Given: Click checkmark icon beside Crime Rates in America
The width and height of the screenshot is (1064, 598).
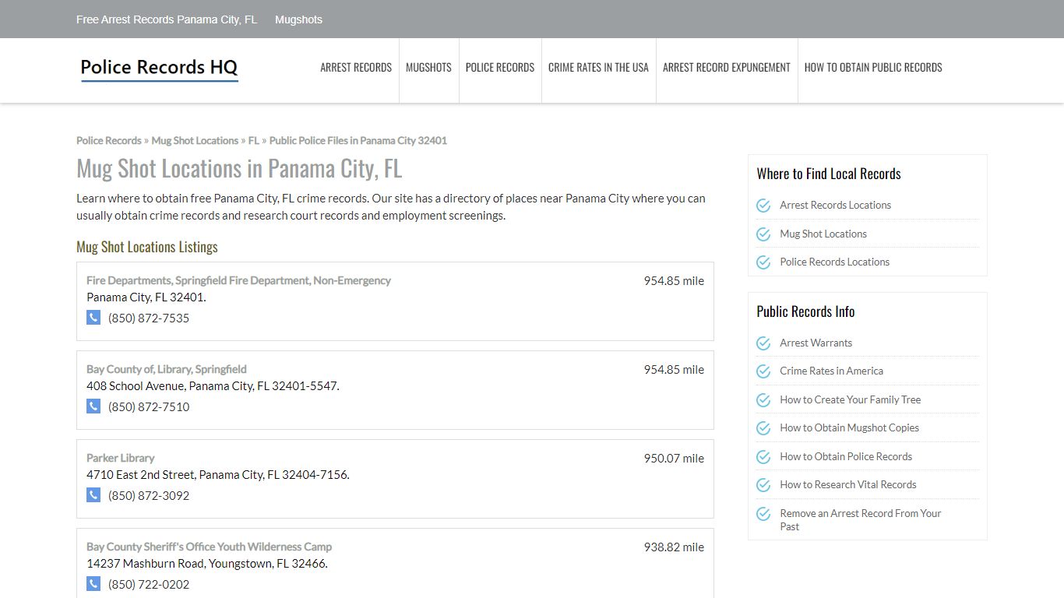Looking at the screenshot, I should click(x=763, y=371).
